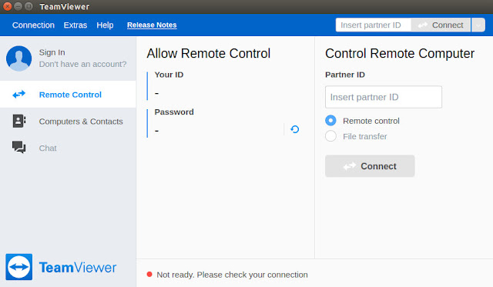This screenshot has width=493, height=287.
Task: Click 'Not ready. Please check your connection' status
Action: click(232, 275)
